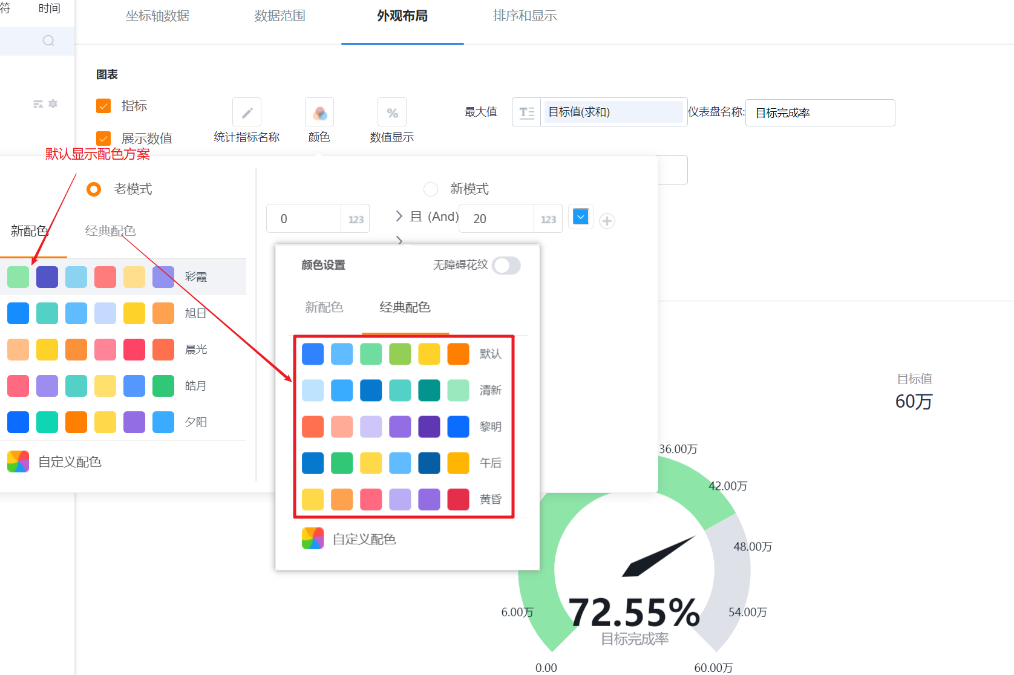Click 目标完成率 label under the gauge
This screenshot has height=675, width=1014.
click(x=635, y=639)
